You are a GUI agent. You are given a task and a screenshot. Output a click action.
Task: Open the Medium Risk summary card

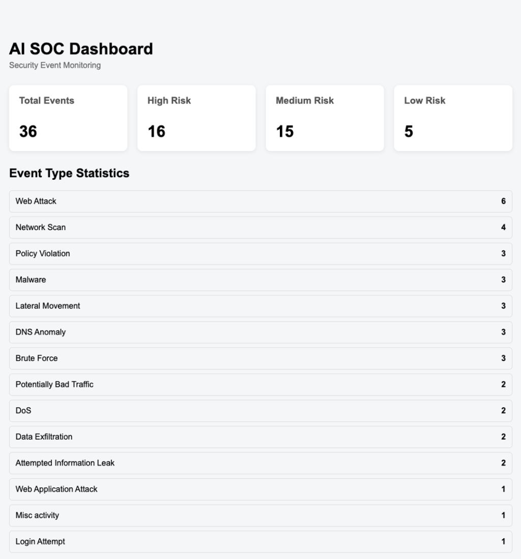click(x=325, y=118)
